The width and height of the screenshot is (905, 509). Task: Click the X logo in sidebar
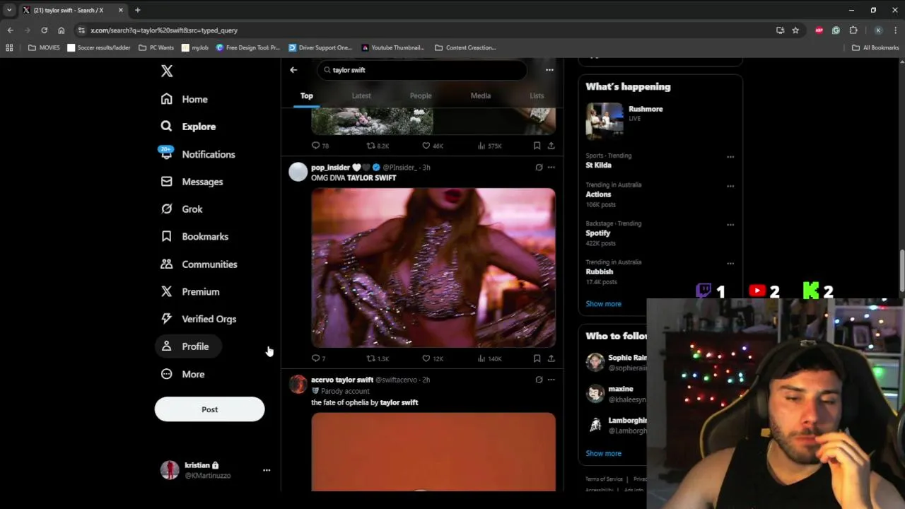167,71
